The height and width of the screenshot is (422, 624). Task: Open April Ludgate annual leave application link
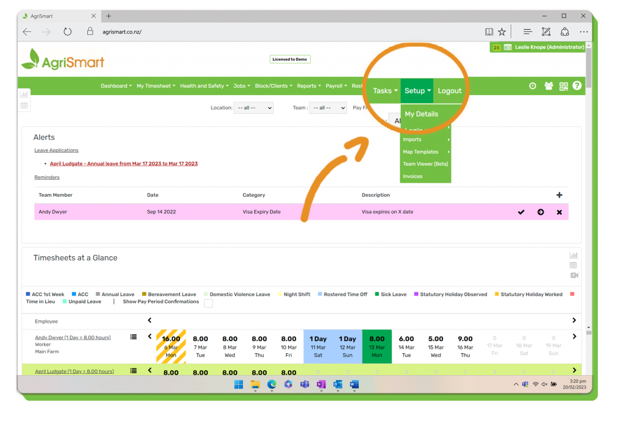pos(124,164)
